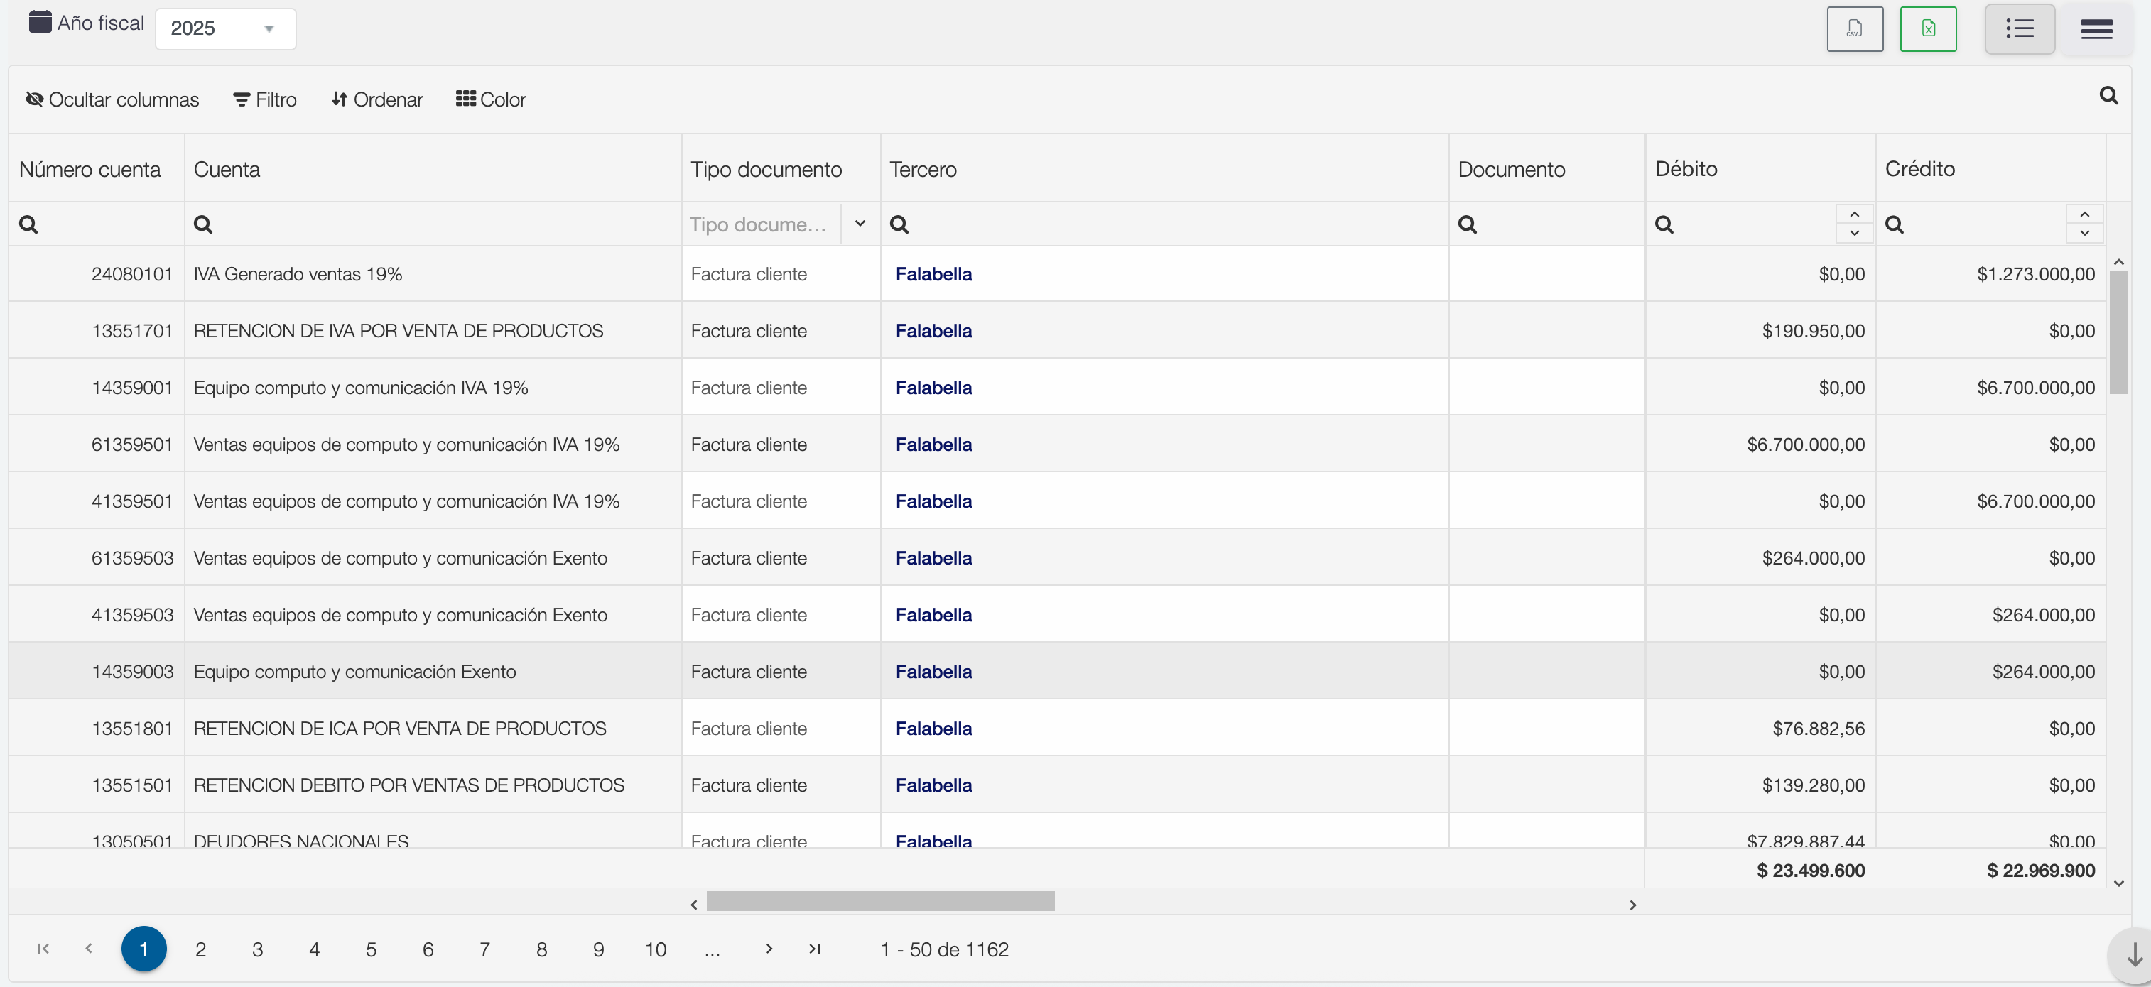Click total credit $ 22.969.900
Image resolution: width=2151 pixels, height=987 pixels.
click(2040, 871)
